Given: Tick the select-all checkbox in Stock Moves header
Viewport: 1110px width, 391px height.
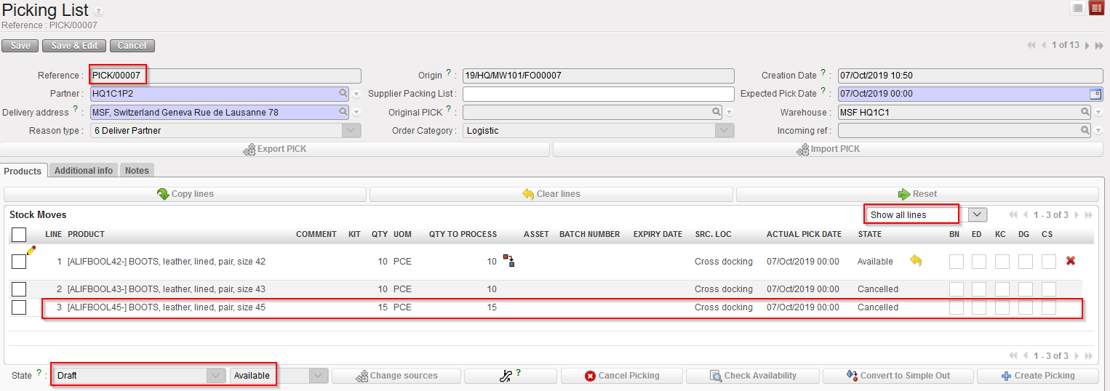Looking at the screenshot, I should pyautogui.click(x=19, y=234).
